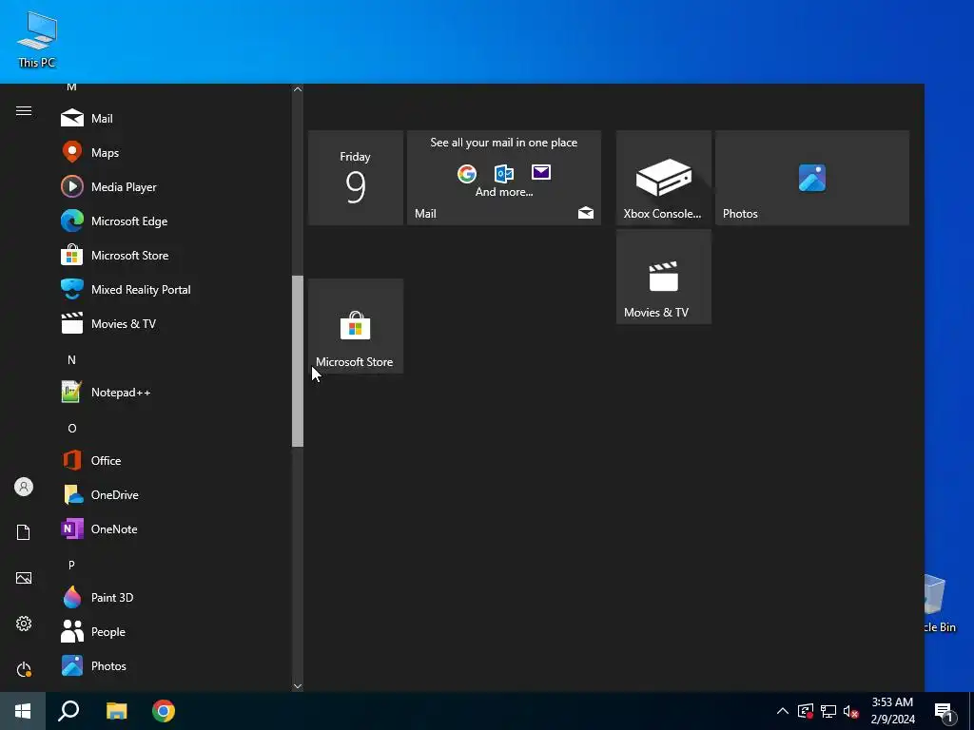The height and width of the screenshot is (730, 974).
Task: Open Pictures from the Start sidebar
Action: [24, 578]
